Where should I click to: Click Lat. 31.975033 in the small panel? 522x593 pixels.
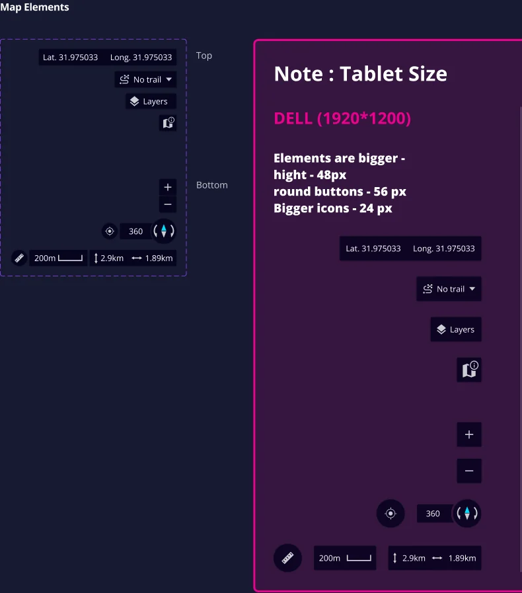[x=70, y=58]
